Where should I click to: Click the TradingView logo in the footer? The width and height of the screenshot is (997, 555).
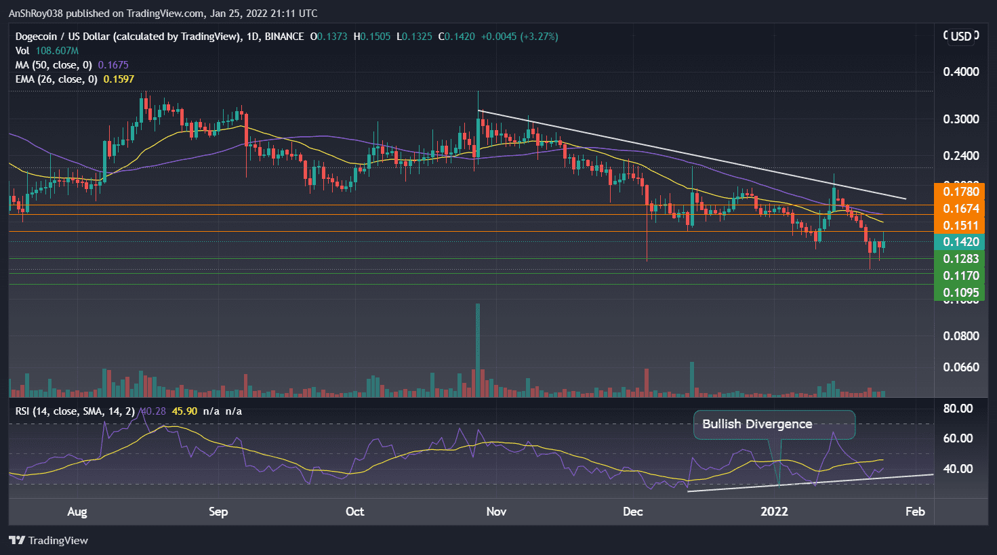[47, 540]
